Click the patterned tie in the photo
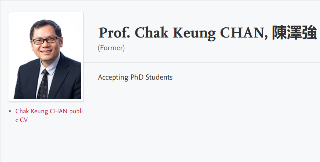This screenshot has height=162, width=320. (x=43, y=84)
